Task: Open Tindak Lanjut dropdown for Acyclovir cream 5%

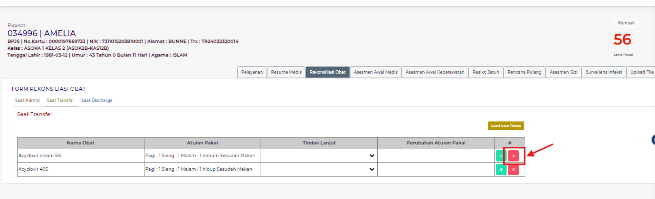Action: (319, 156)
